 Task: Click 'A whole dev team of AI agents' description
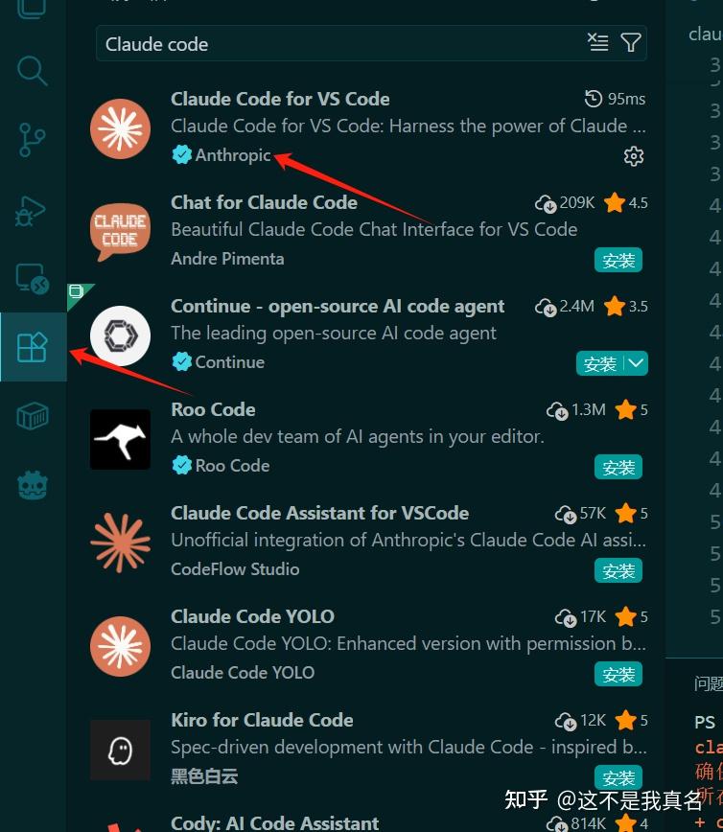pyautogui.click(x=358, y=436)
